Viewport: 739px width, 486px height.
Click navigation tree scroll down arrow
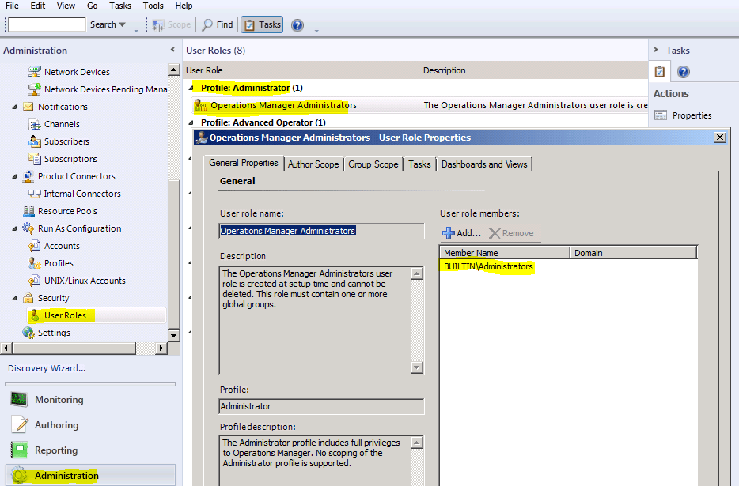(174, 335)
